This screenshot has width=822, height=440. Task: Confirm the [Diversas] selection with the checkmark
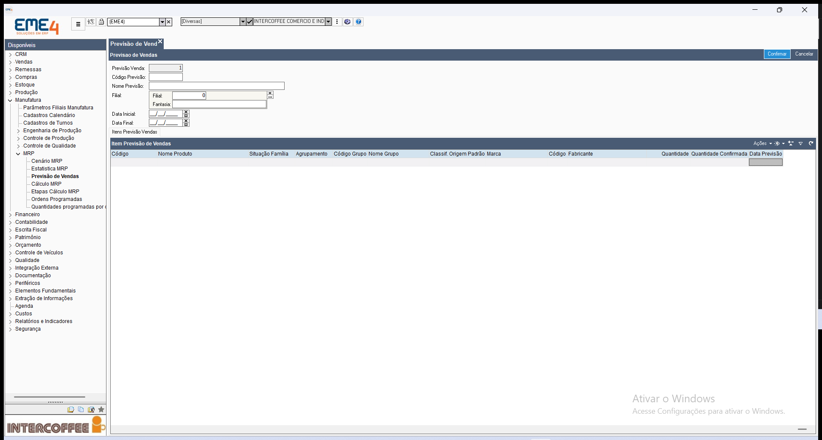pyautogui.click(x=249, y=22)
